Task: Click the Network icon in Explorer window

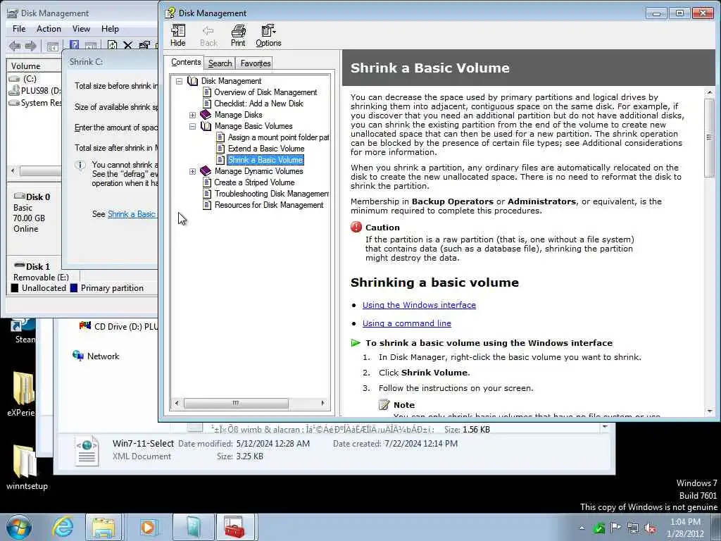Action: click(78, 356)
